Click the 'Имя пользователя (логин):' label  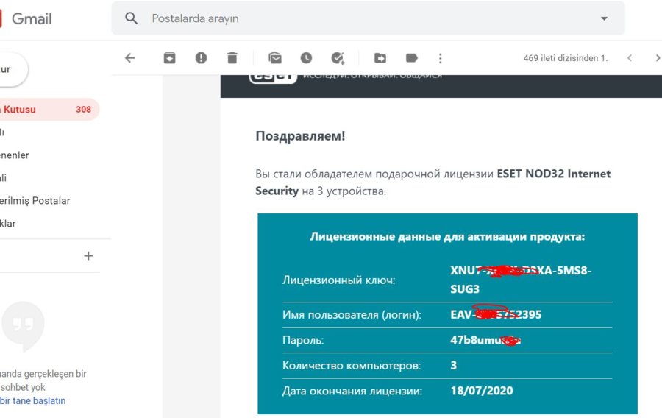pyautogui.click(x=352, y=314)
